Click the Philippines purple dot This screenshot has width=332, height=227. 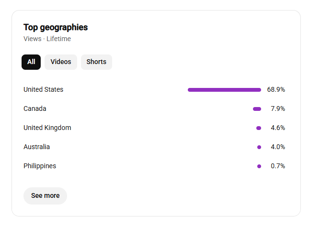click(x=259, y=166)
